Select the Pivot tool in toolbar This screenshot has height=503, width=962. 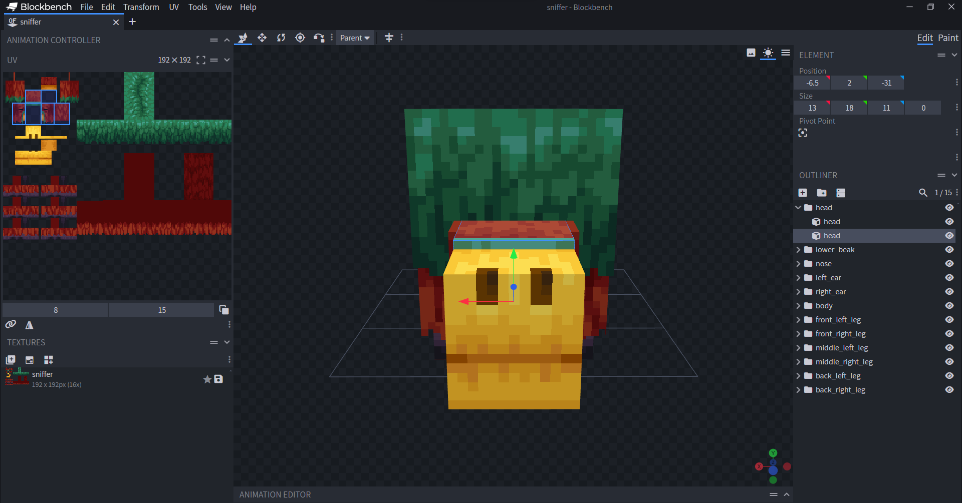[300, 38]
